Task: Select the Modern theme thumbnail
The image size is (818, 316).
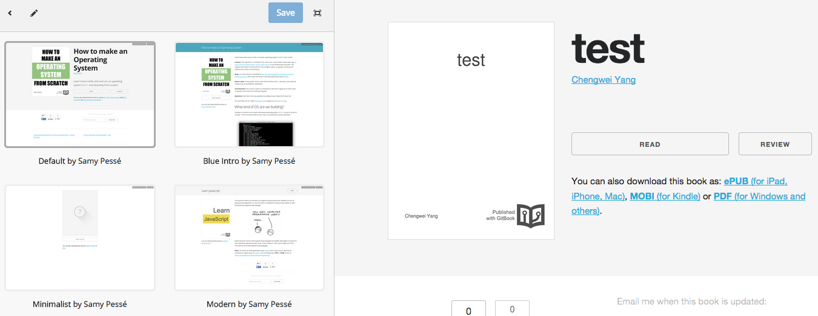Action: [249, 237]
